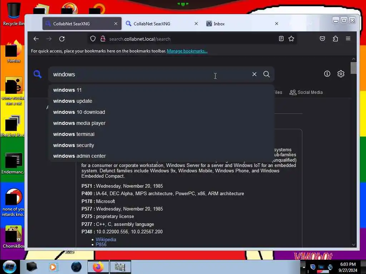Open the insecure connection padlock icon
The height and width of the screenshot is (274, 366).
(x=103, y=39)
